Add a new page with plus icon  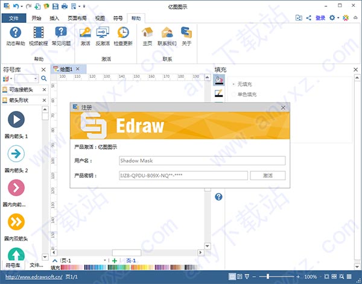[x=115, y=260]
